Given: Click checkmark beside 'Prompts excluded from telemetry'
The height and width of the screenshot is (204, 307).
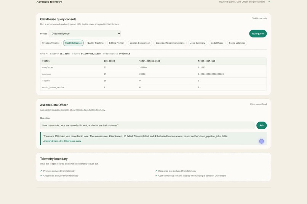Looking at the screenshot, I should 41,171.
